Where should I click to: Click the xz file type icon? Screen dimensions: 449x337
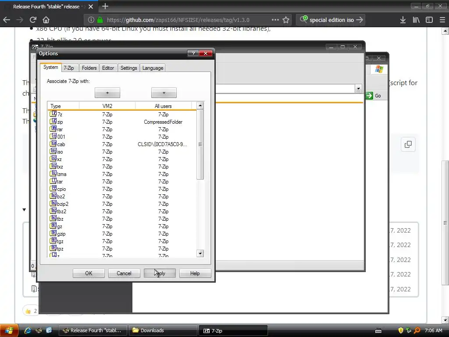pyautogui.click(x=53, y=158)
